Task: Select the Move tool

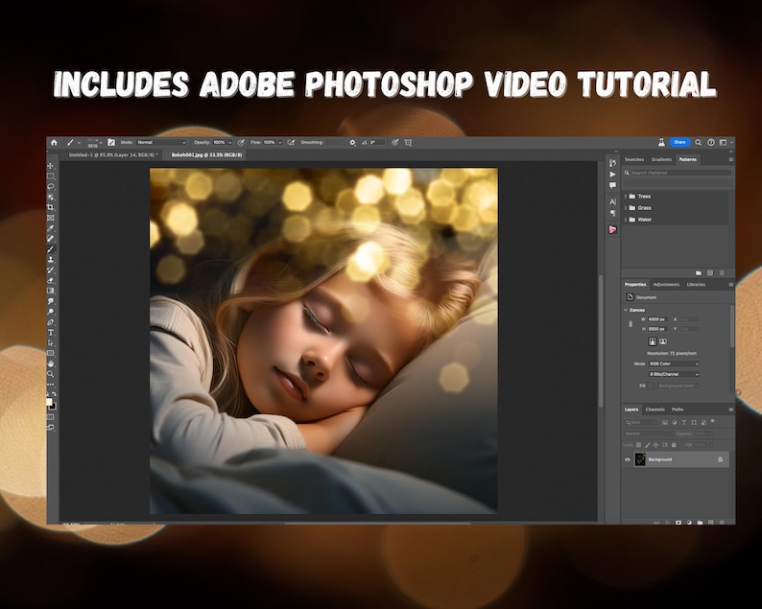Action: [x=51, y=166]
